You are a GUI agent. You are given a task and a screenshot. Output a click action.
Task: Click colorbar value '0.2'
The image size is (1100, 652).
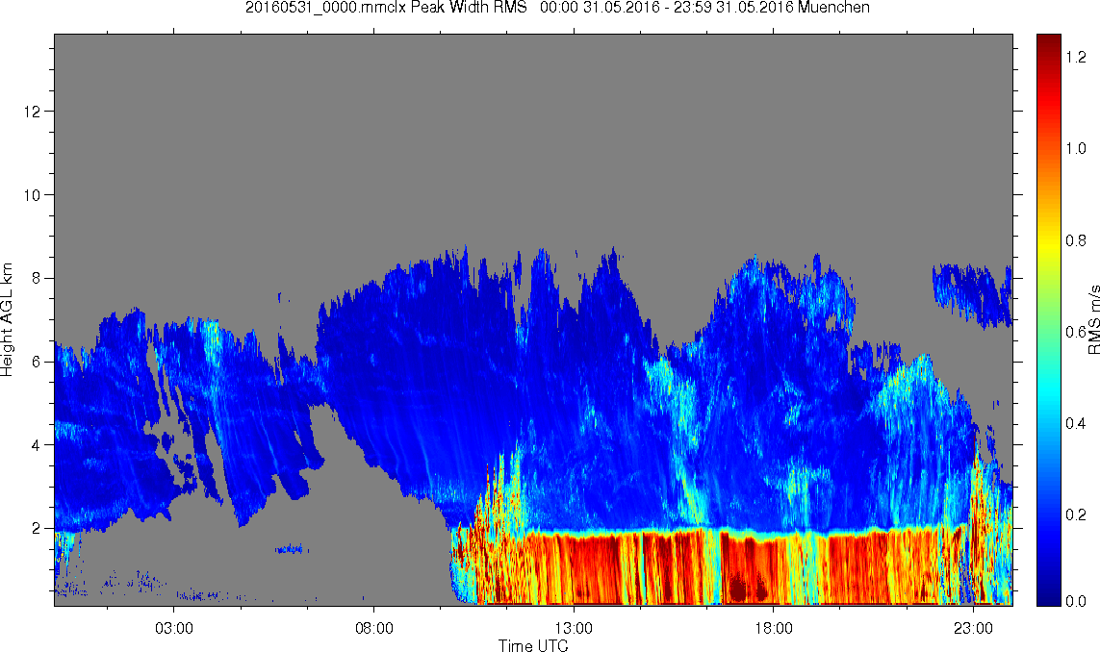1075,514
